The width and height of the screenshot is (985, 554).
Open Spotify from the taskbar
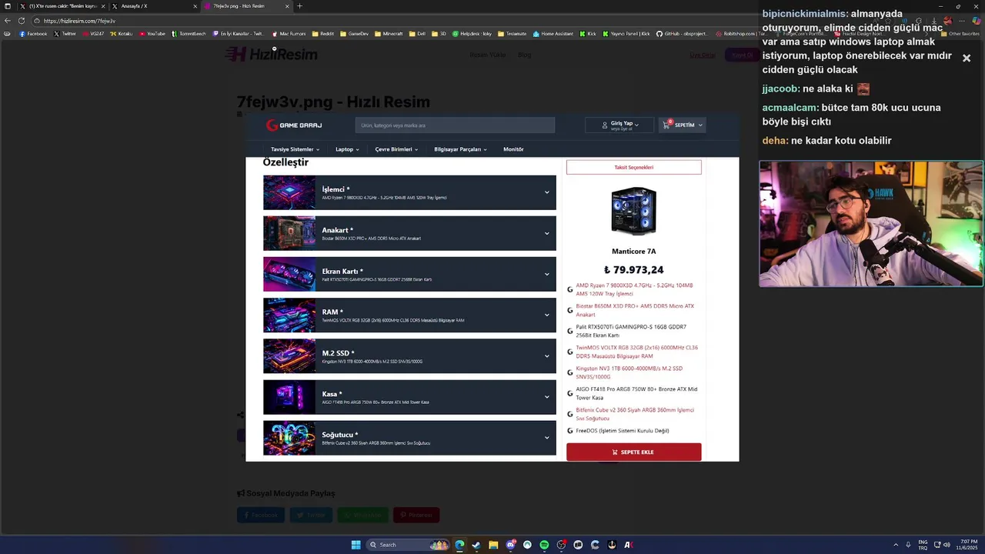(544, 545)
